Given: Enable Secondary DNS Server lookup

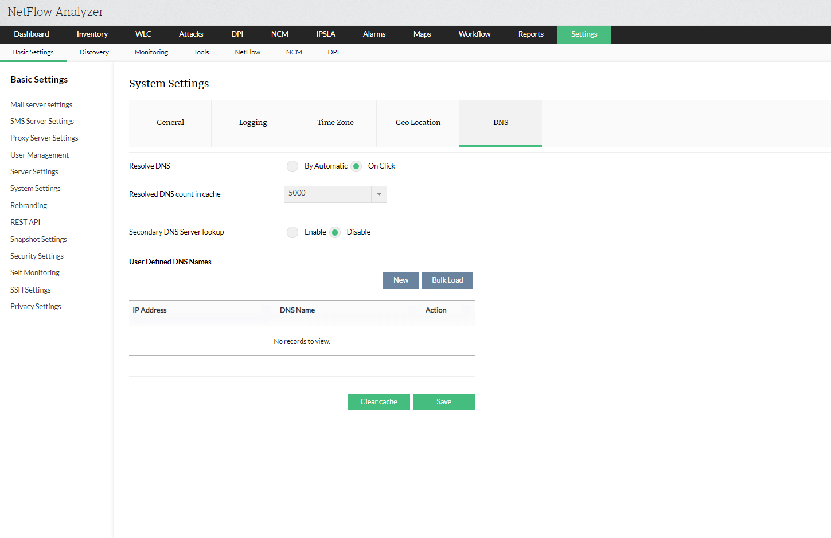Looking at the screenshot, I should 292,232.
